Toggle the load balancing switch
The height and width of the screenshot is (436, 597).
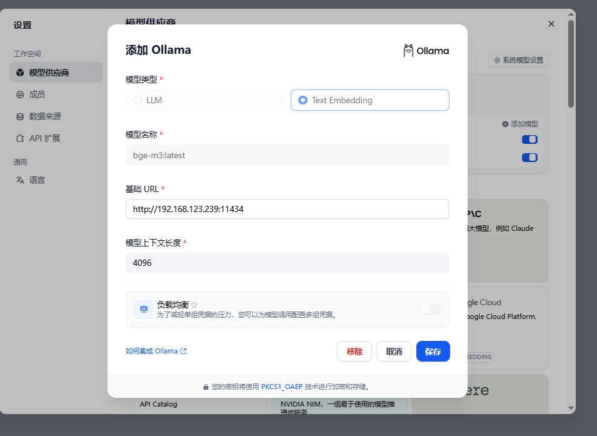click(x=430, y=309)
